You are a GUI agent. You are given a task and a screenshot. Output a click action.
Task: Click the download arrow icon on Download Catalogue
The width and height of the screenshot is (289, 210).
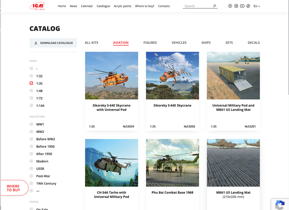click(x=35, y=43)
